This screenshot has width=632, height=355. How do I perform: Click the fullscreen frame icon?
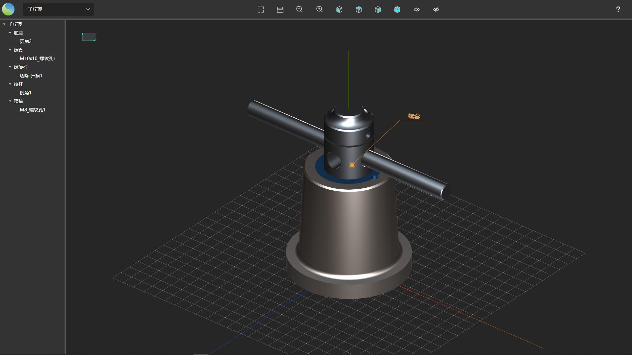point(261,10)
